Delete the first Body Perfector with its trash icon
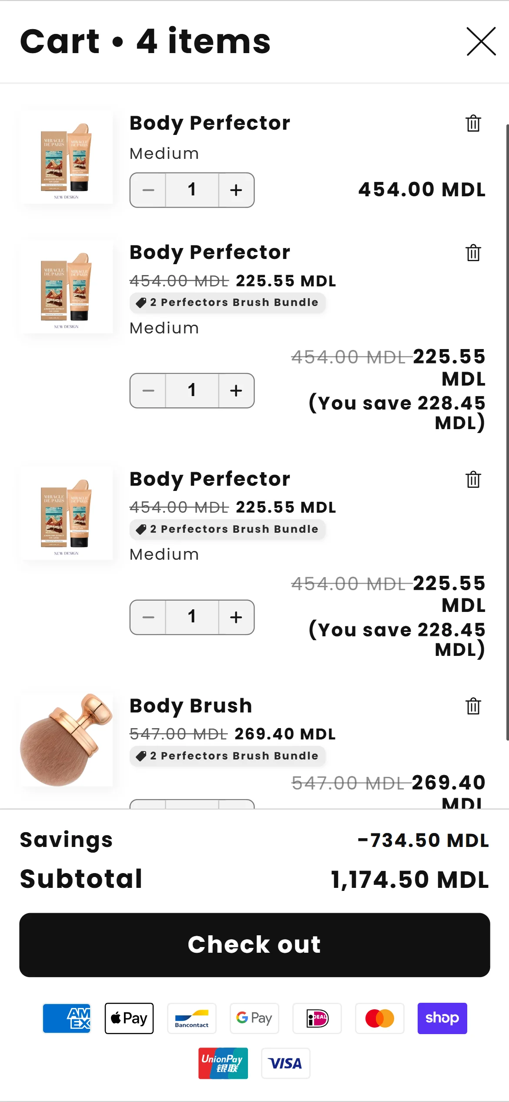The width and height of the screenshot is (509, 1102). click(473, 123)
